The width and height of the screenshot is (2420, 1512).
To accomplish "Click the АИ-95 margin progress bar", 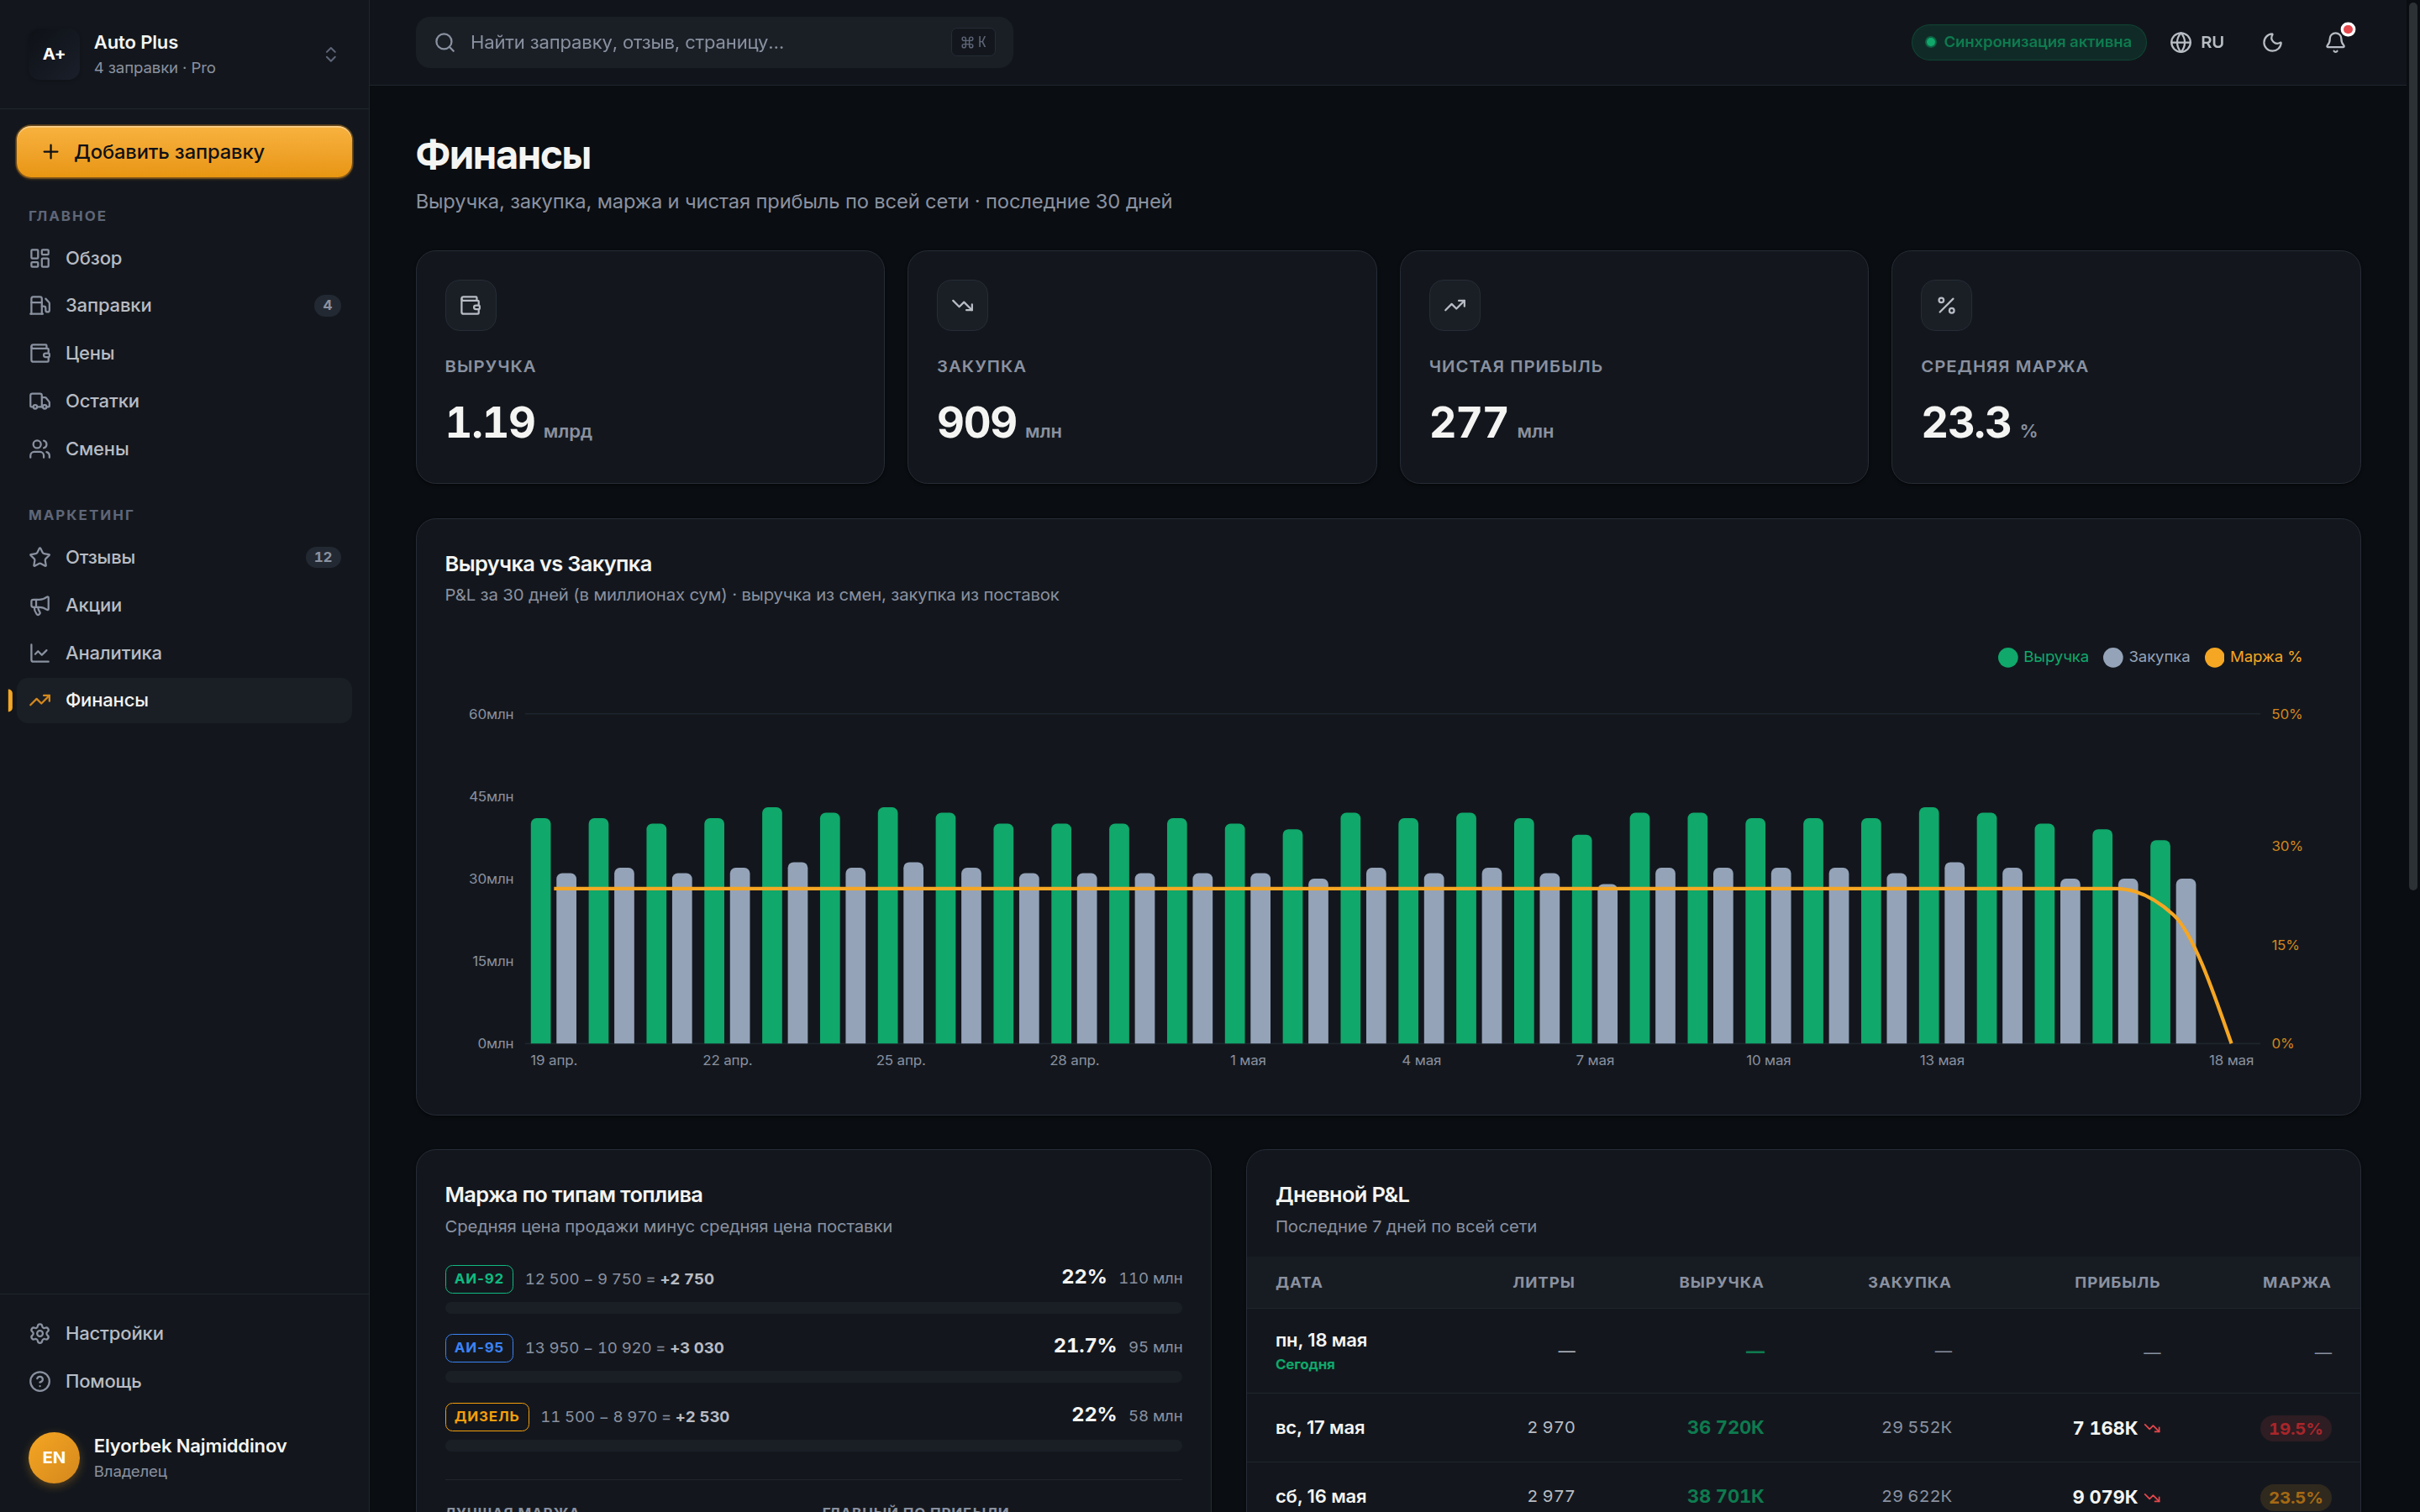I will (x=813, y=1377).
